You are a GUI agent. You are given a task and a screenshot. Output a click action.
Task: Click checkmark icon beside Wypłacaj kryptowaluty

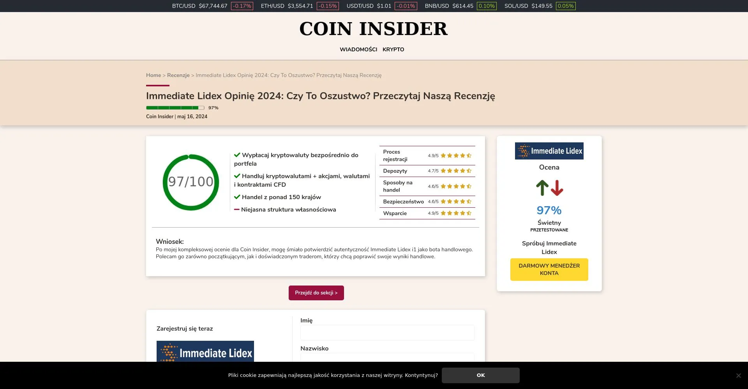(x=237, y=155)
